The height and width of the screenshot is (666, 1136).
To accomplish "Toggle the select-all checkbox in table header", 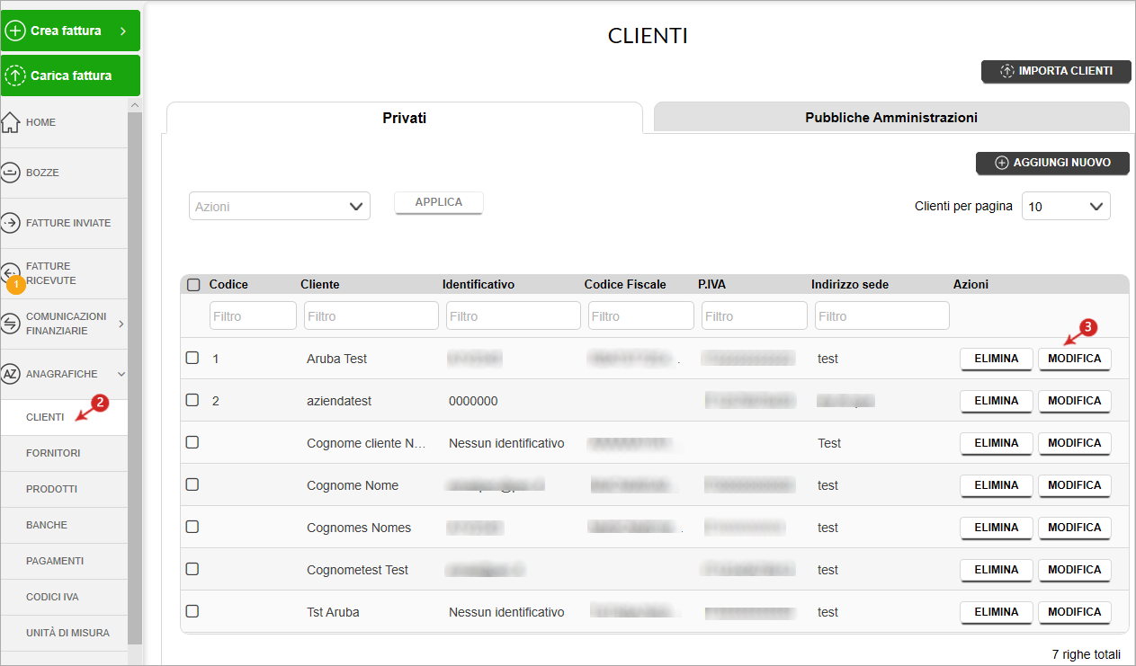I will (x=193, y=285).
